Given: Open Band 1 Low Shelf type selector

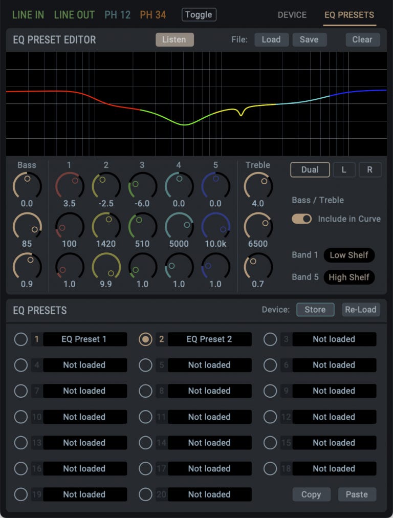Looking at the screenshot, I should tap(348, 255).
